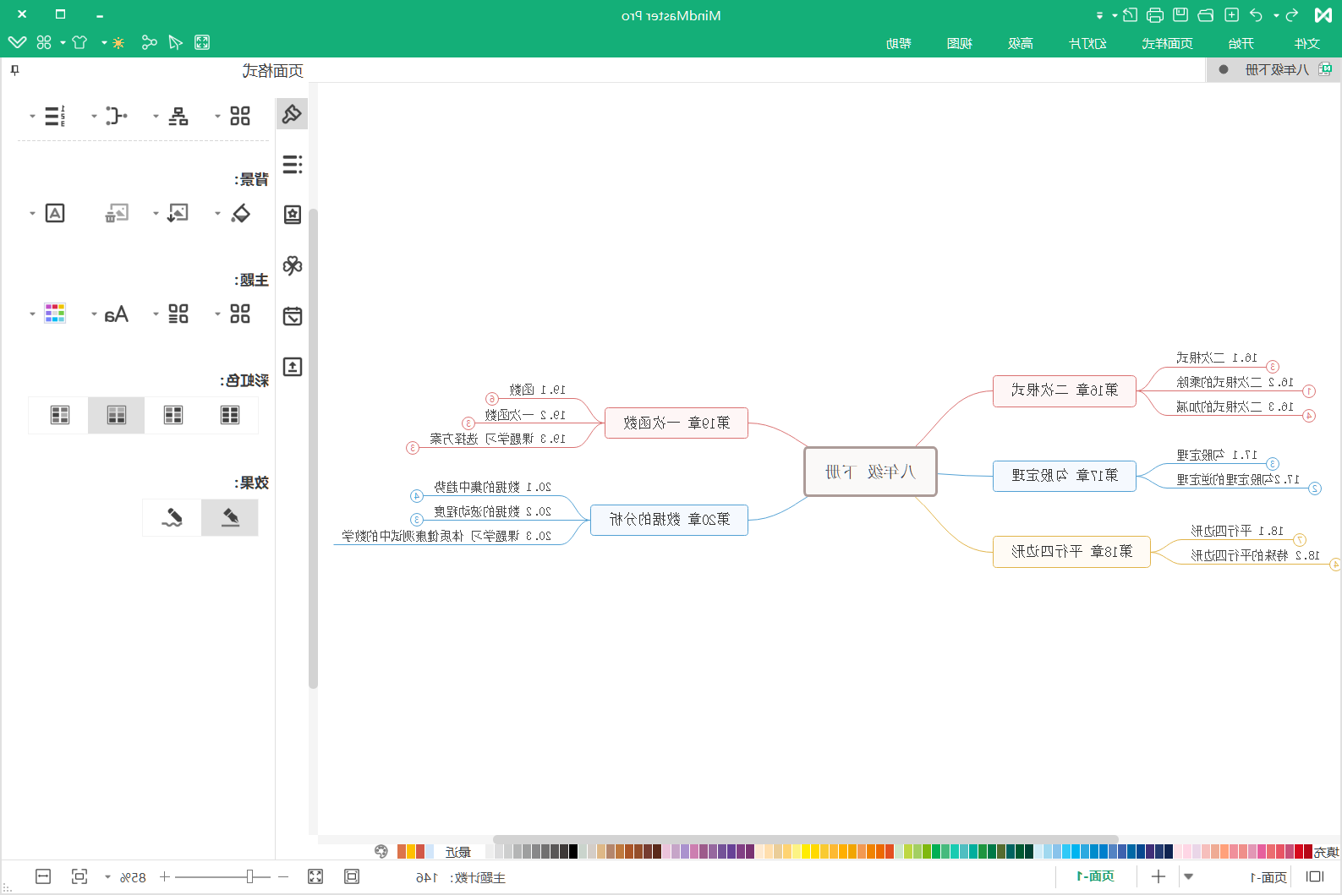Select the 第17章 勾股定理 topic node
Viewport: 1342px width, 895px height.
(x=1065, y=475)
